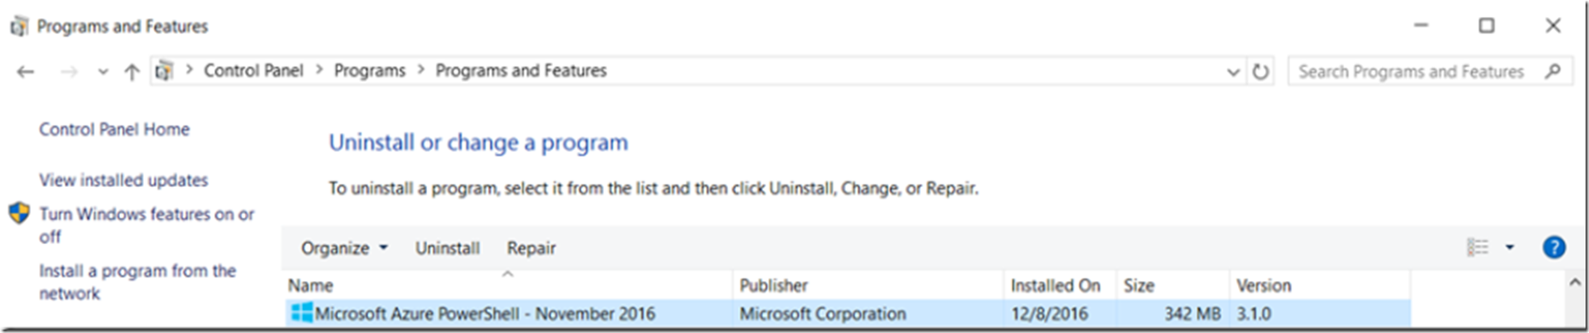Expand the chevron after Programs breadcrumb

pyautogui.click(x=420, y=70)
